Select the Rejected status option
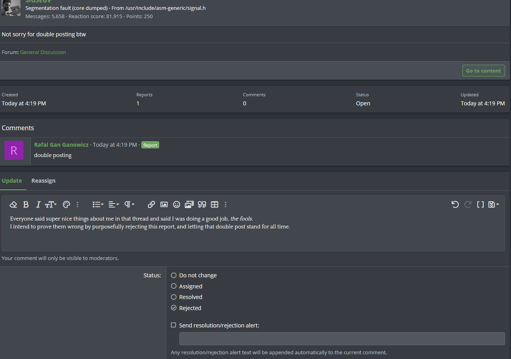511x359 pixels. click(174, 308)
